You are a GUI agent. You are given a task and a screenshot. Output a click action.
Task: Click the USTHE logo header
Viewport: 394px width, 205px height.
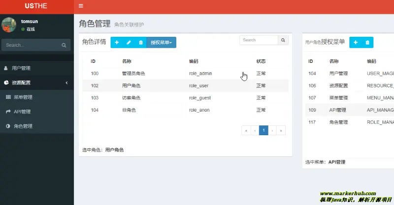tap(36, 6)
